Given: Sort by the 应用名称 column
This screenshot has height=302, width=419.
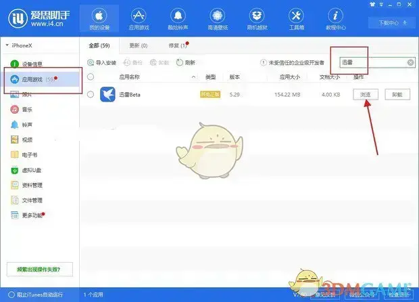Looking at the screenshot, I should point(129,77).
